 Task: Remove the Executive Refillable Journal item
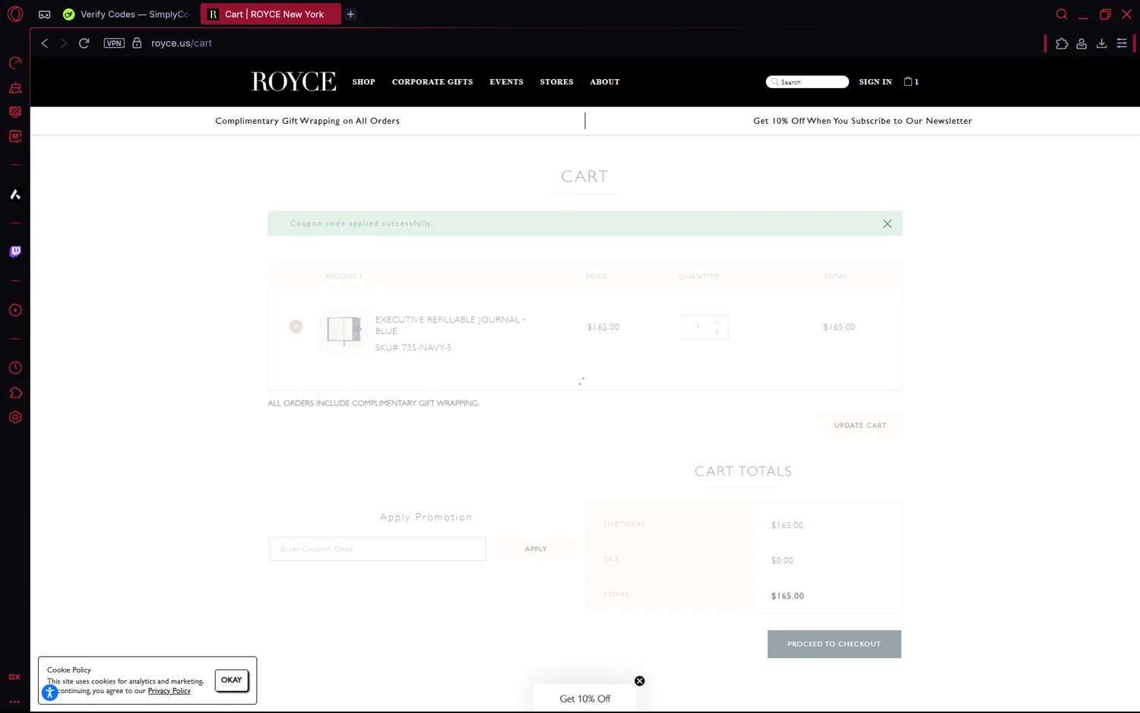coord(296,326)
